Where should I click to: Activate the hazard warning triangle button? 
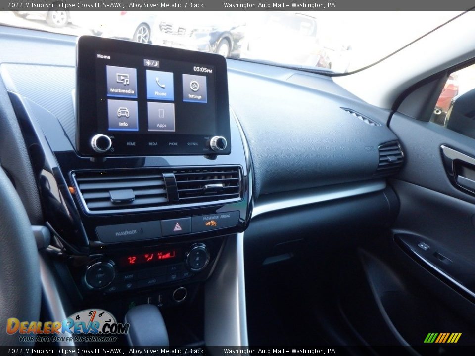click(x=177, y=227)
